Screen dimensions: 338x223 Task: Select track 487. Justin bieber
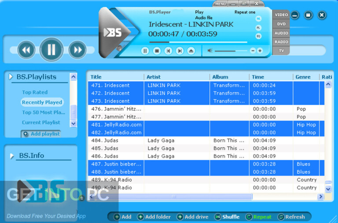point(206,164)
